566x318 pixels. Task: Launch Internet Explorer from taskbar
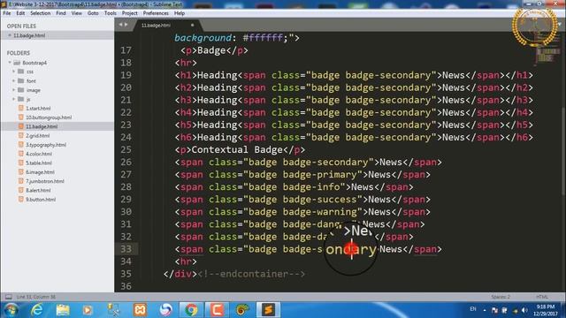(37, 310)
